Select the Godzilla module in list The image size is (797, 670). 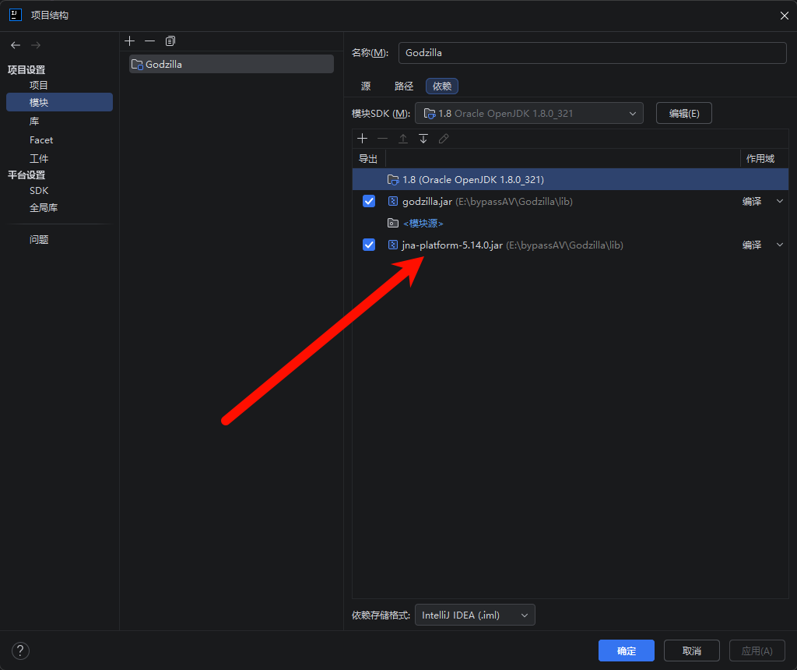tap(231, 64)
